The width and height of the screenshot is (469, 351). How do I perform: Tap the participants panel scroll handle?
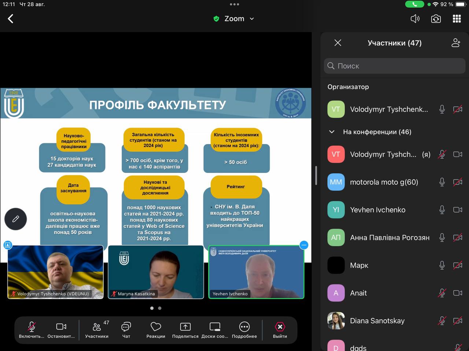(316, 175)
